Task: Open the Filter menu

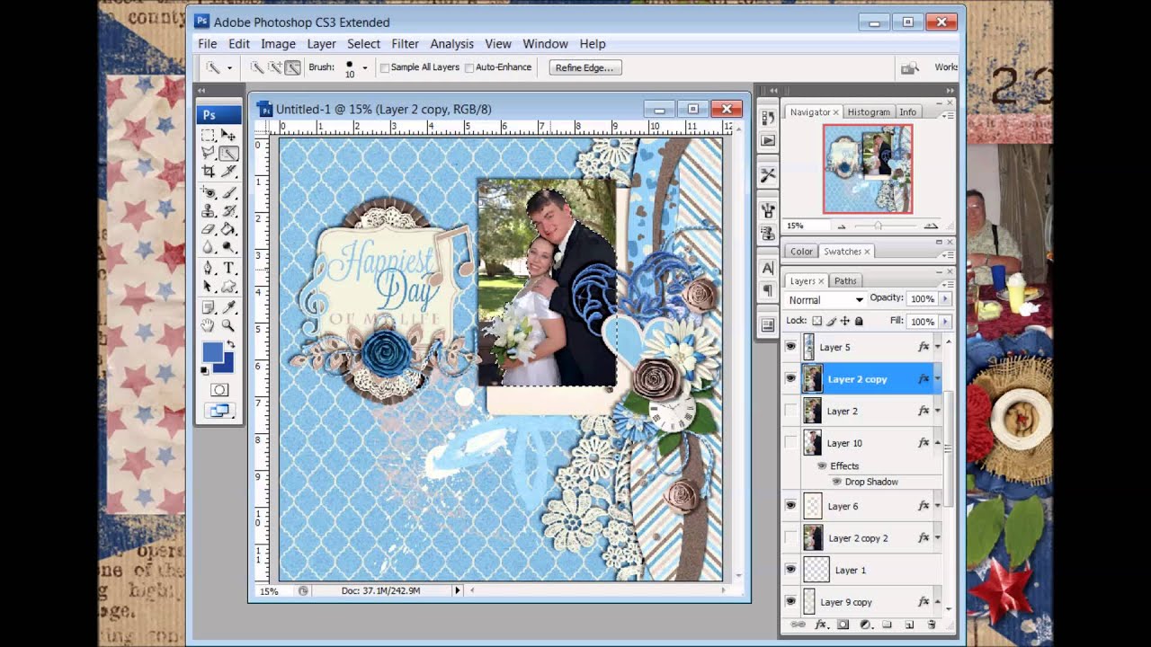Action: (405, 43)
